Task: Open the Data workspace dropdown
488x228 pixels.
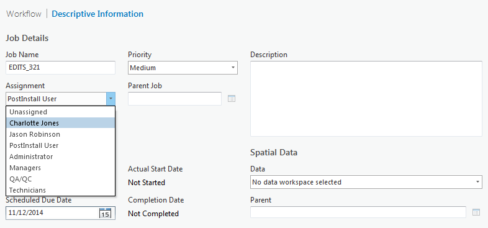Action: point(366,182)
